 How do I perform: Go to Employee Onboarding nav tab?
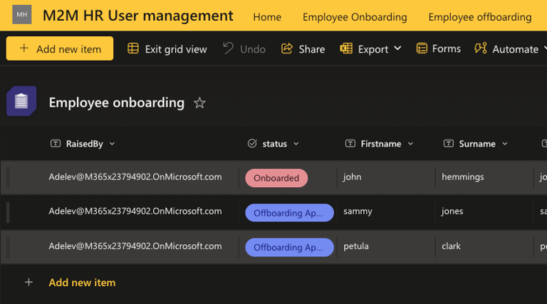(x=355, y=17)
